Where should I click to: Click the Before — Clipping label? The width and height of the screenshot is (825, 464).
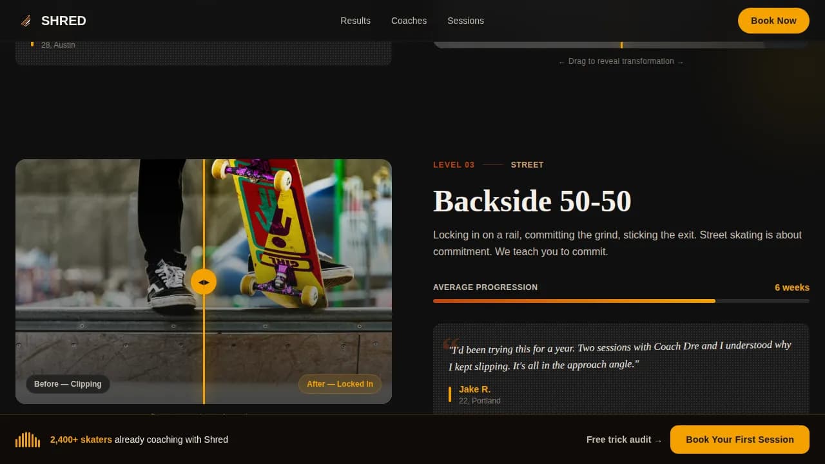[68, 384]
